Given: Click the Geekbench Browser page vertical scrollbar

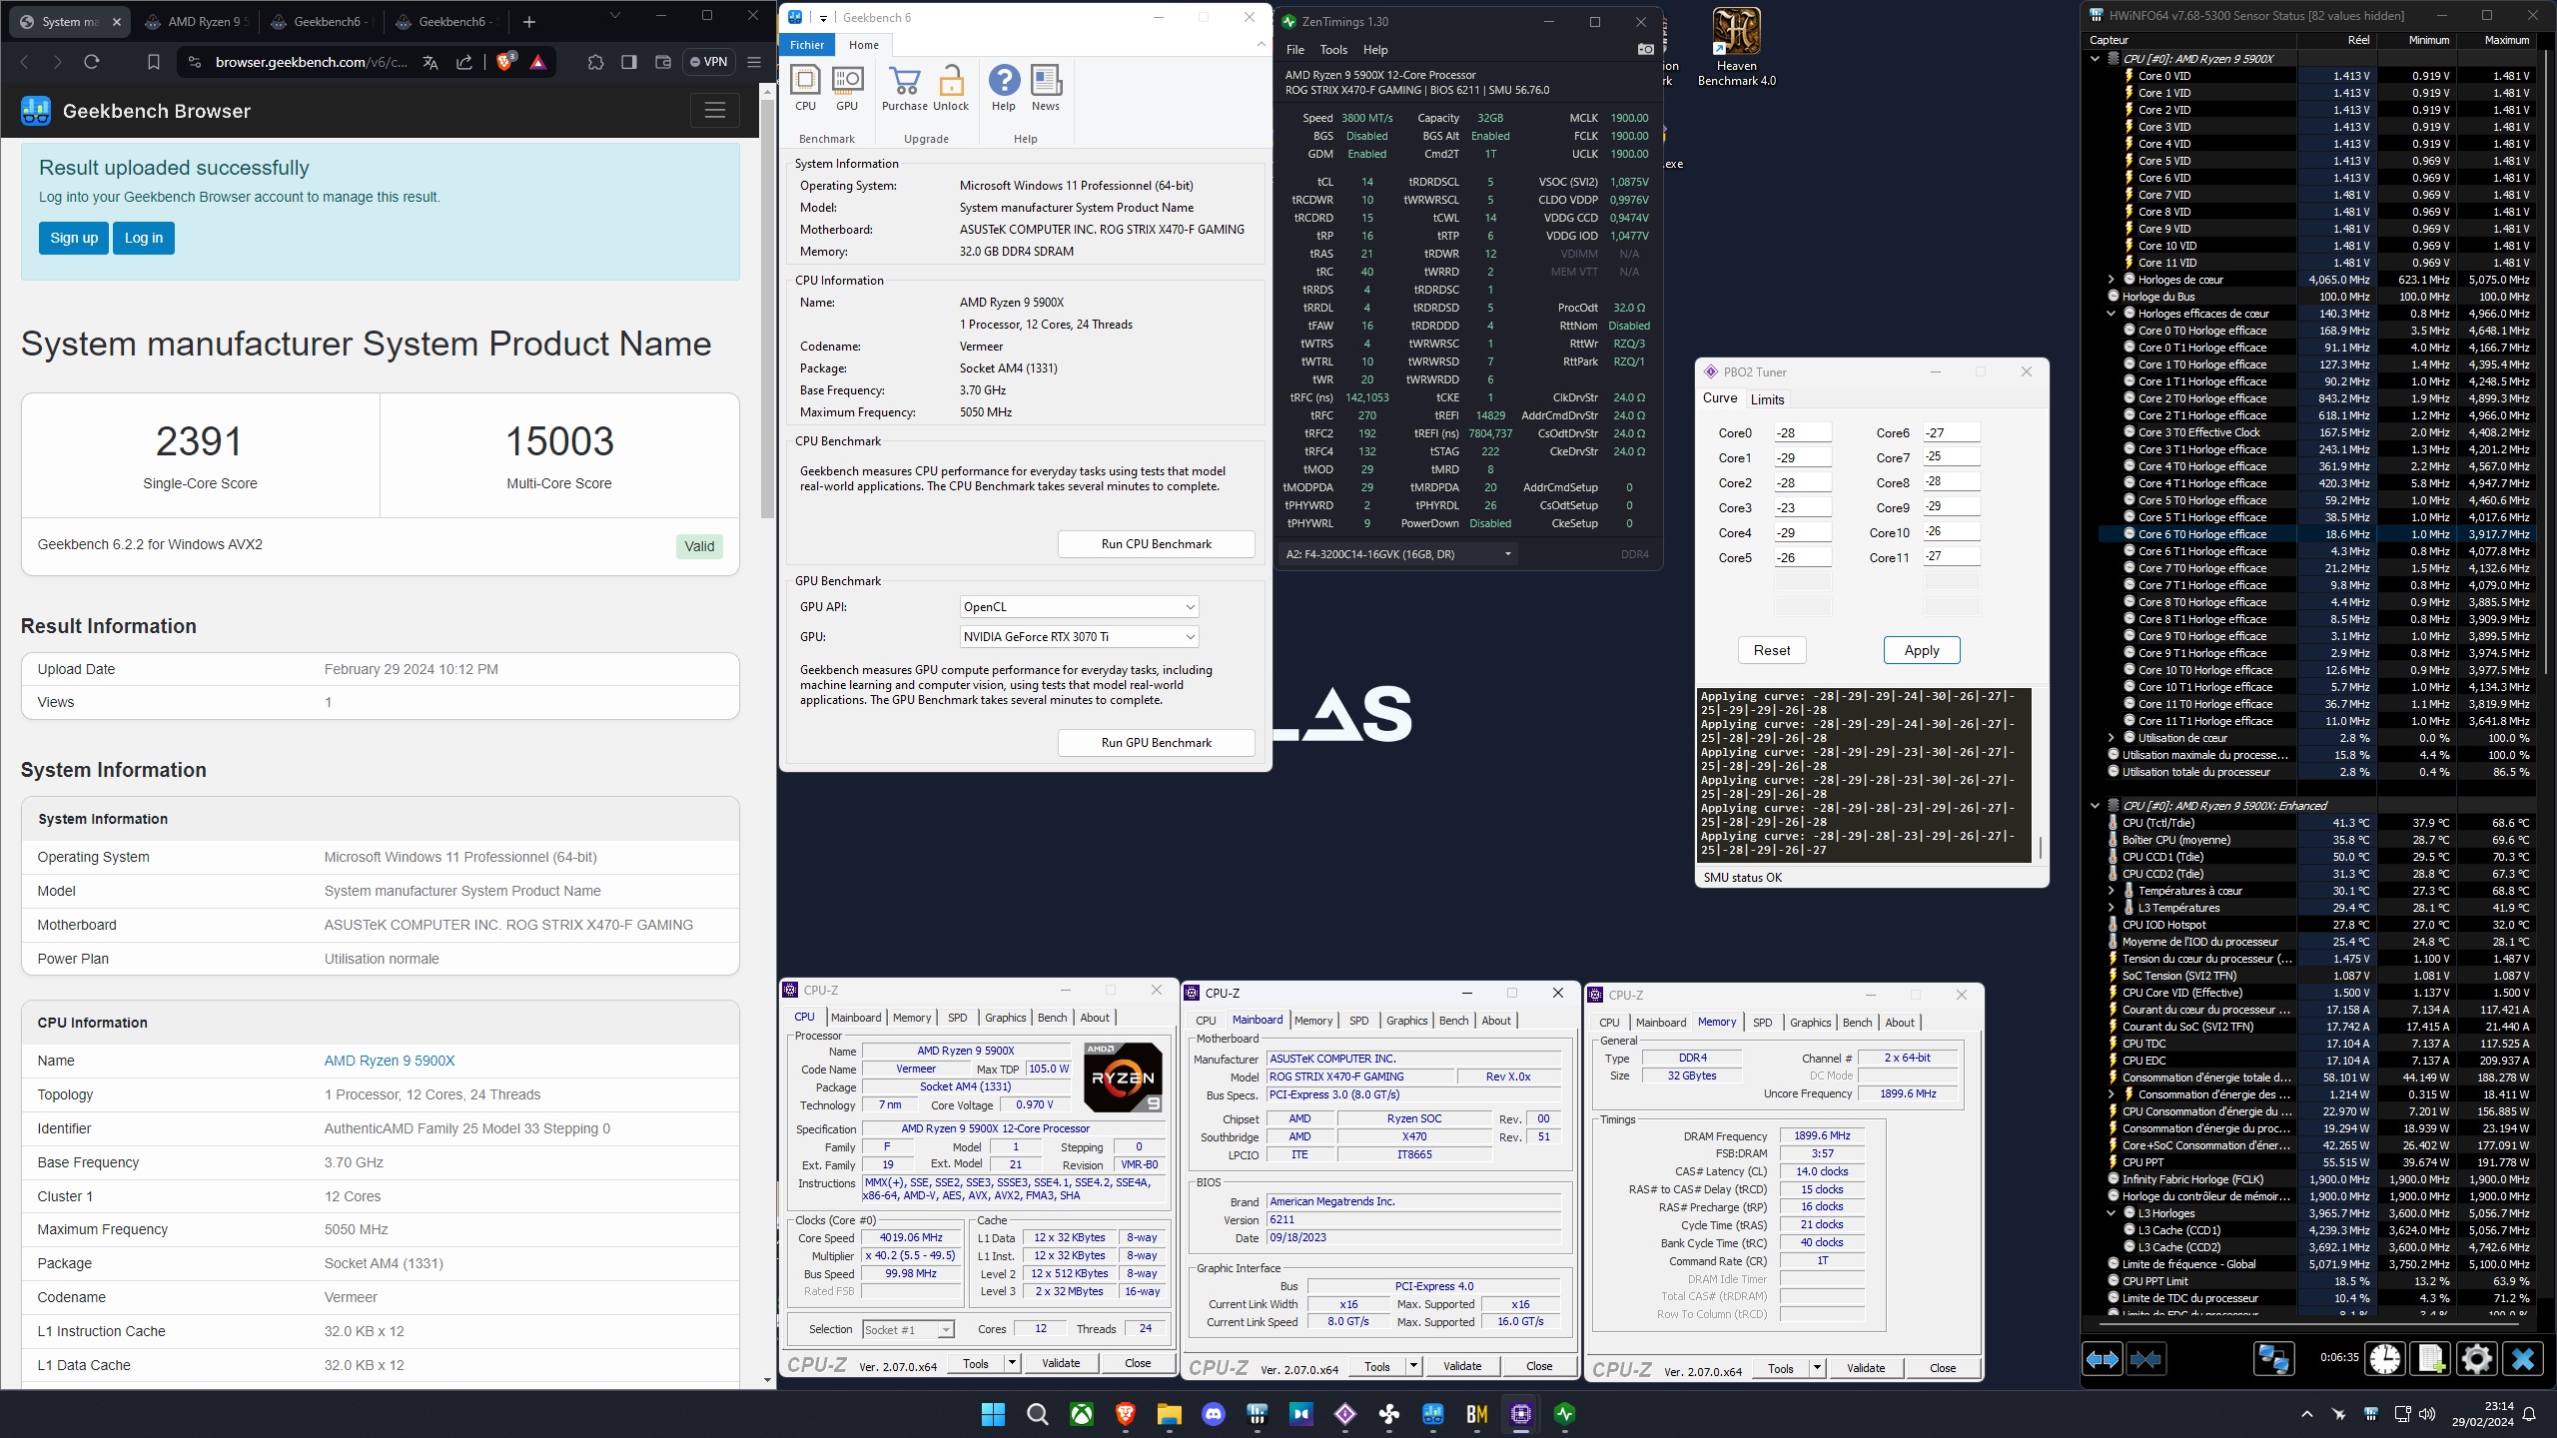Looking at the screenshot, I should coord(768,310).
